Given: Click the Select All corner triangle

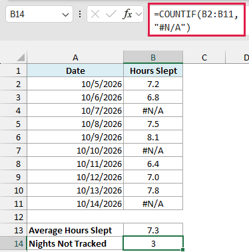Looking at the screenshot, I should [x=21, y=58].
